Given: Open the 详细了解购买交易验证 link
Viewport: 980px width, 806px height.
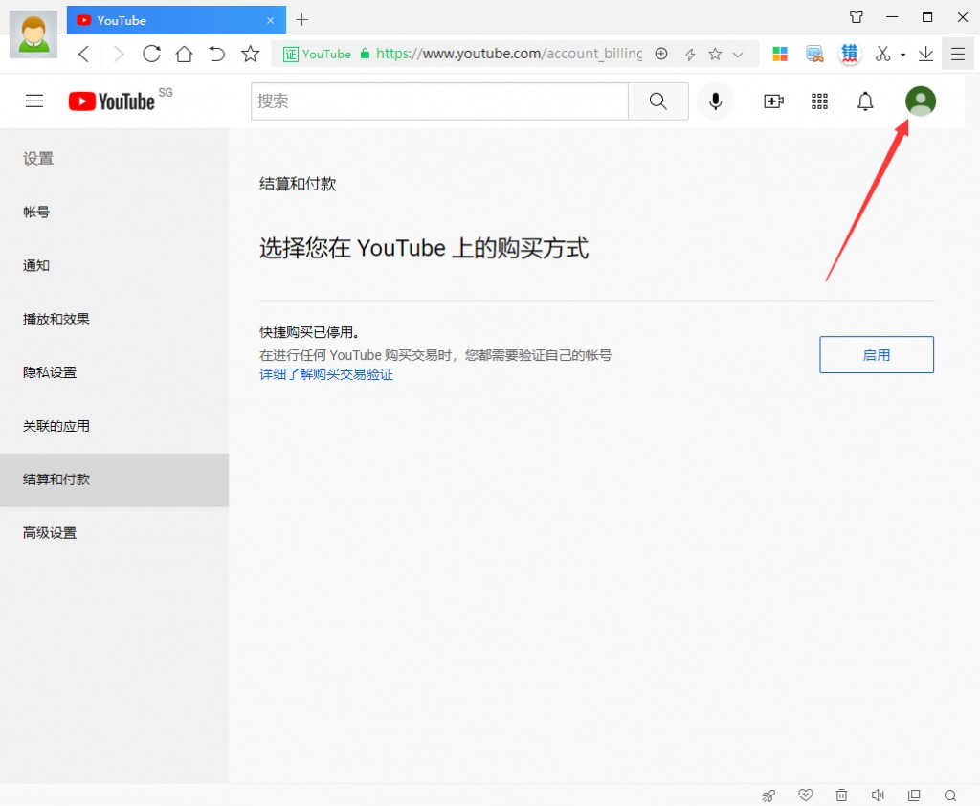Looking at the screenshot, I should [x=326, y=374].
